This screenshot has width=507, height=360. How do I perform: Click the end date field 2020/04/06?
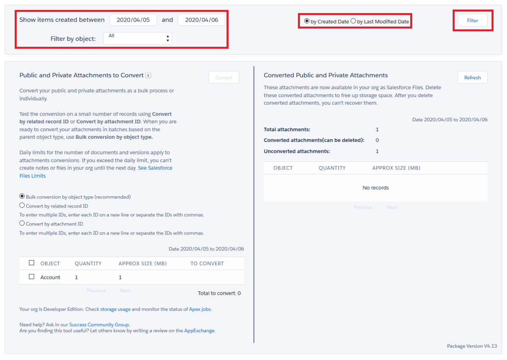point(202,20)
